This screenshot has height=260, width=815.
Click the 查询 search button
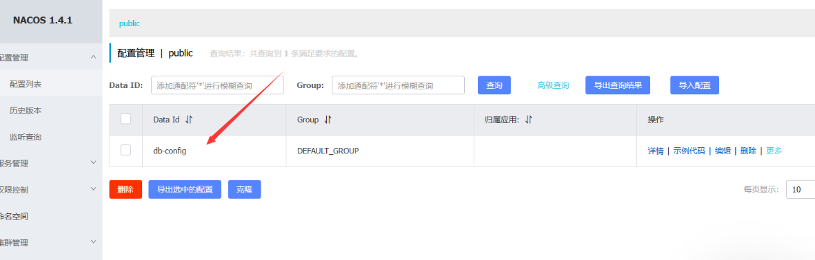pos(494,85)
